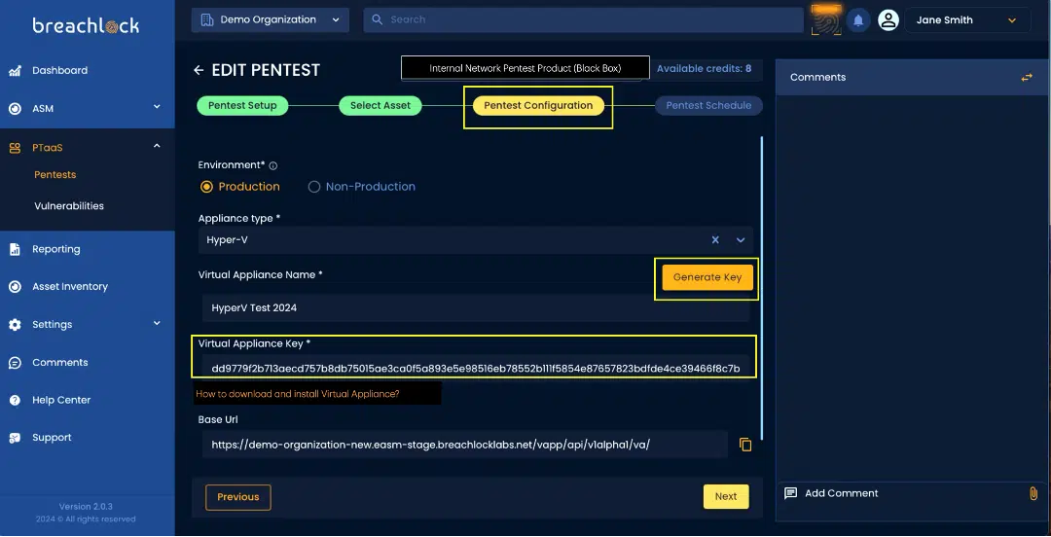Click the form's vertical scrollbar
The height and width of the screenshot is (537, 1051).
tap(761, 288)
